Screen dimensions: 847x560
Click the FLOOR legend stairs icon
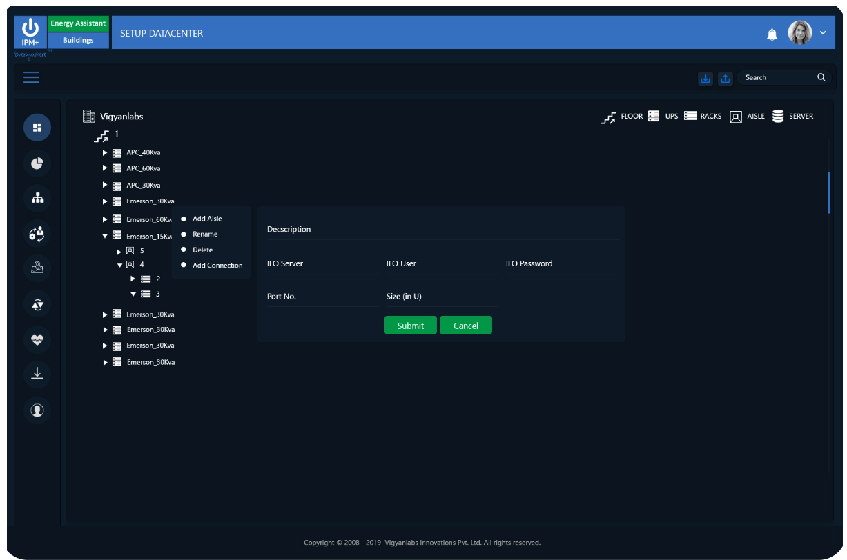point(608,117)
